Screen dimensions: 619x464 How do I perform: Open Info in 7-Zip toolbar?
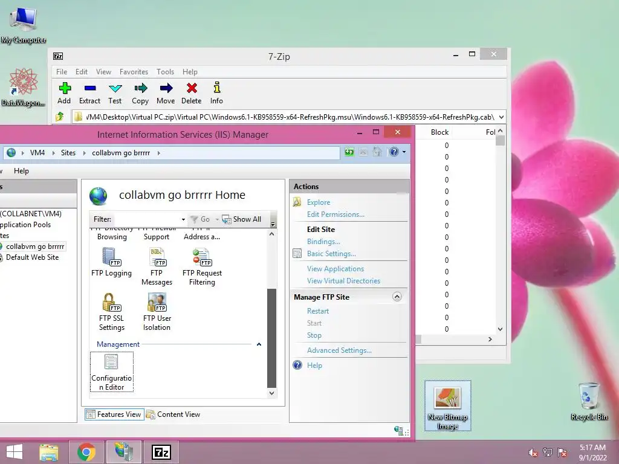[x=216, y=93]
